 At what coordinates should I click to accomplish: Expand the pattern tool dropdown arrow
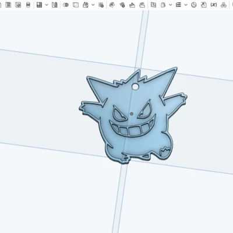[47, 5]
